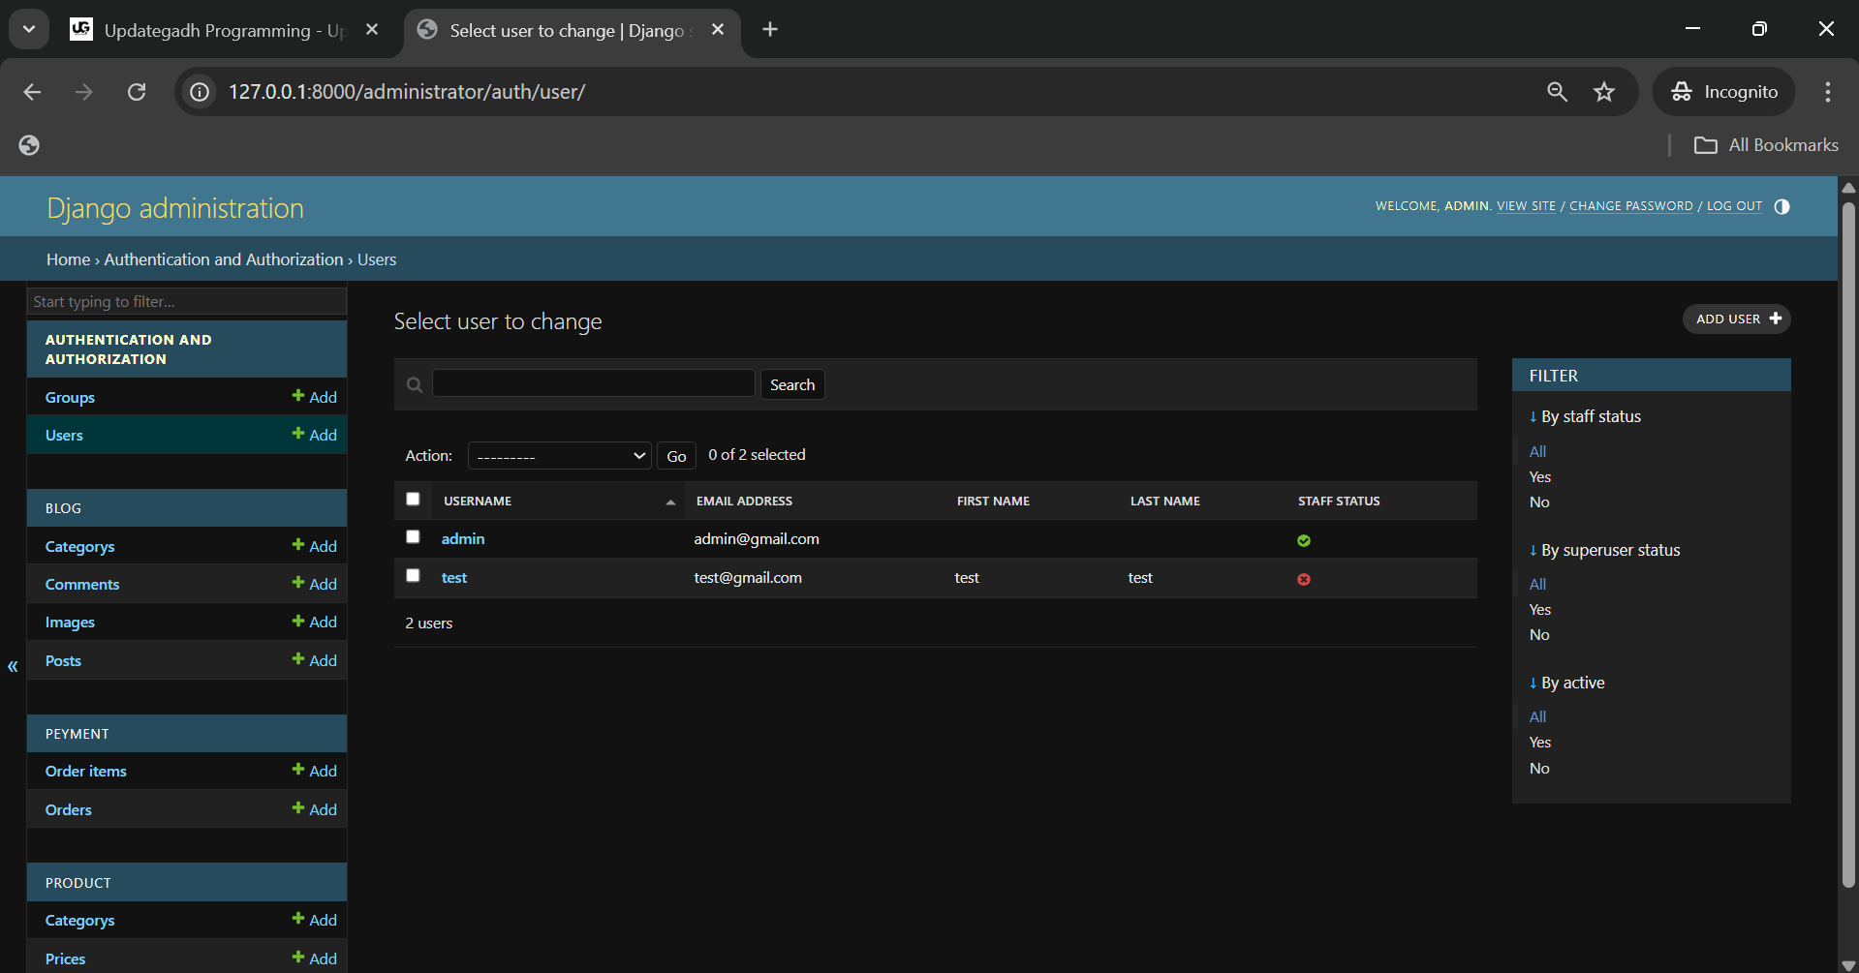
Task: View site information icon in address bar
Action: coord(200,92)
